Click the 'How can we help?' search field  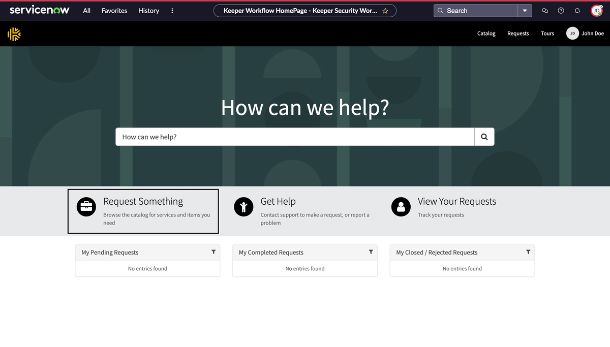coord(295,137)
